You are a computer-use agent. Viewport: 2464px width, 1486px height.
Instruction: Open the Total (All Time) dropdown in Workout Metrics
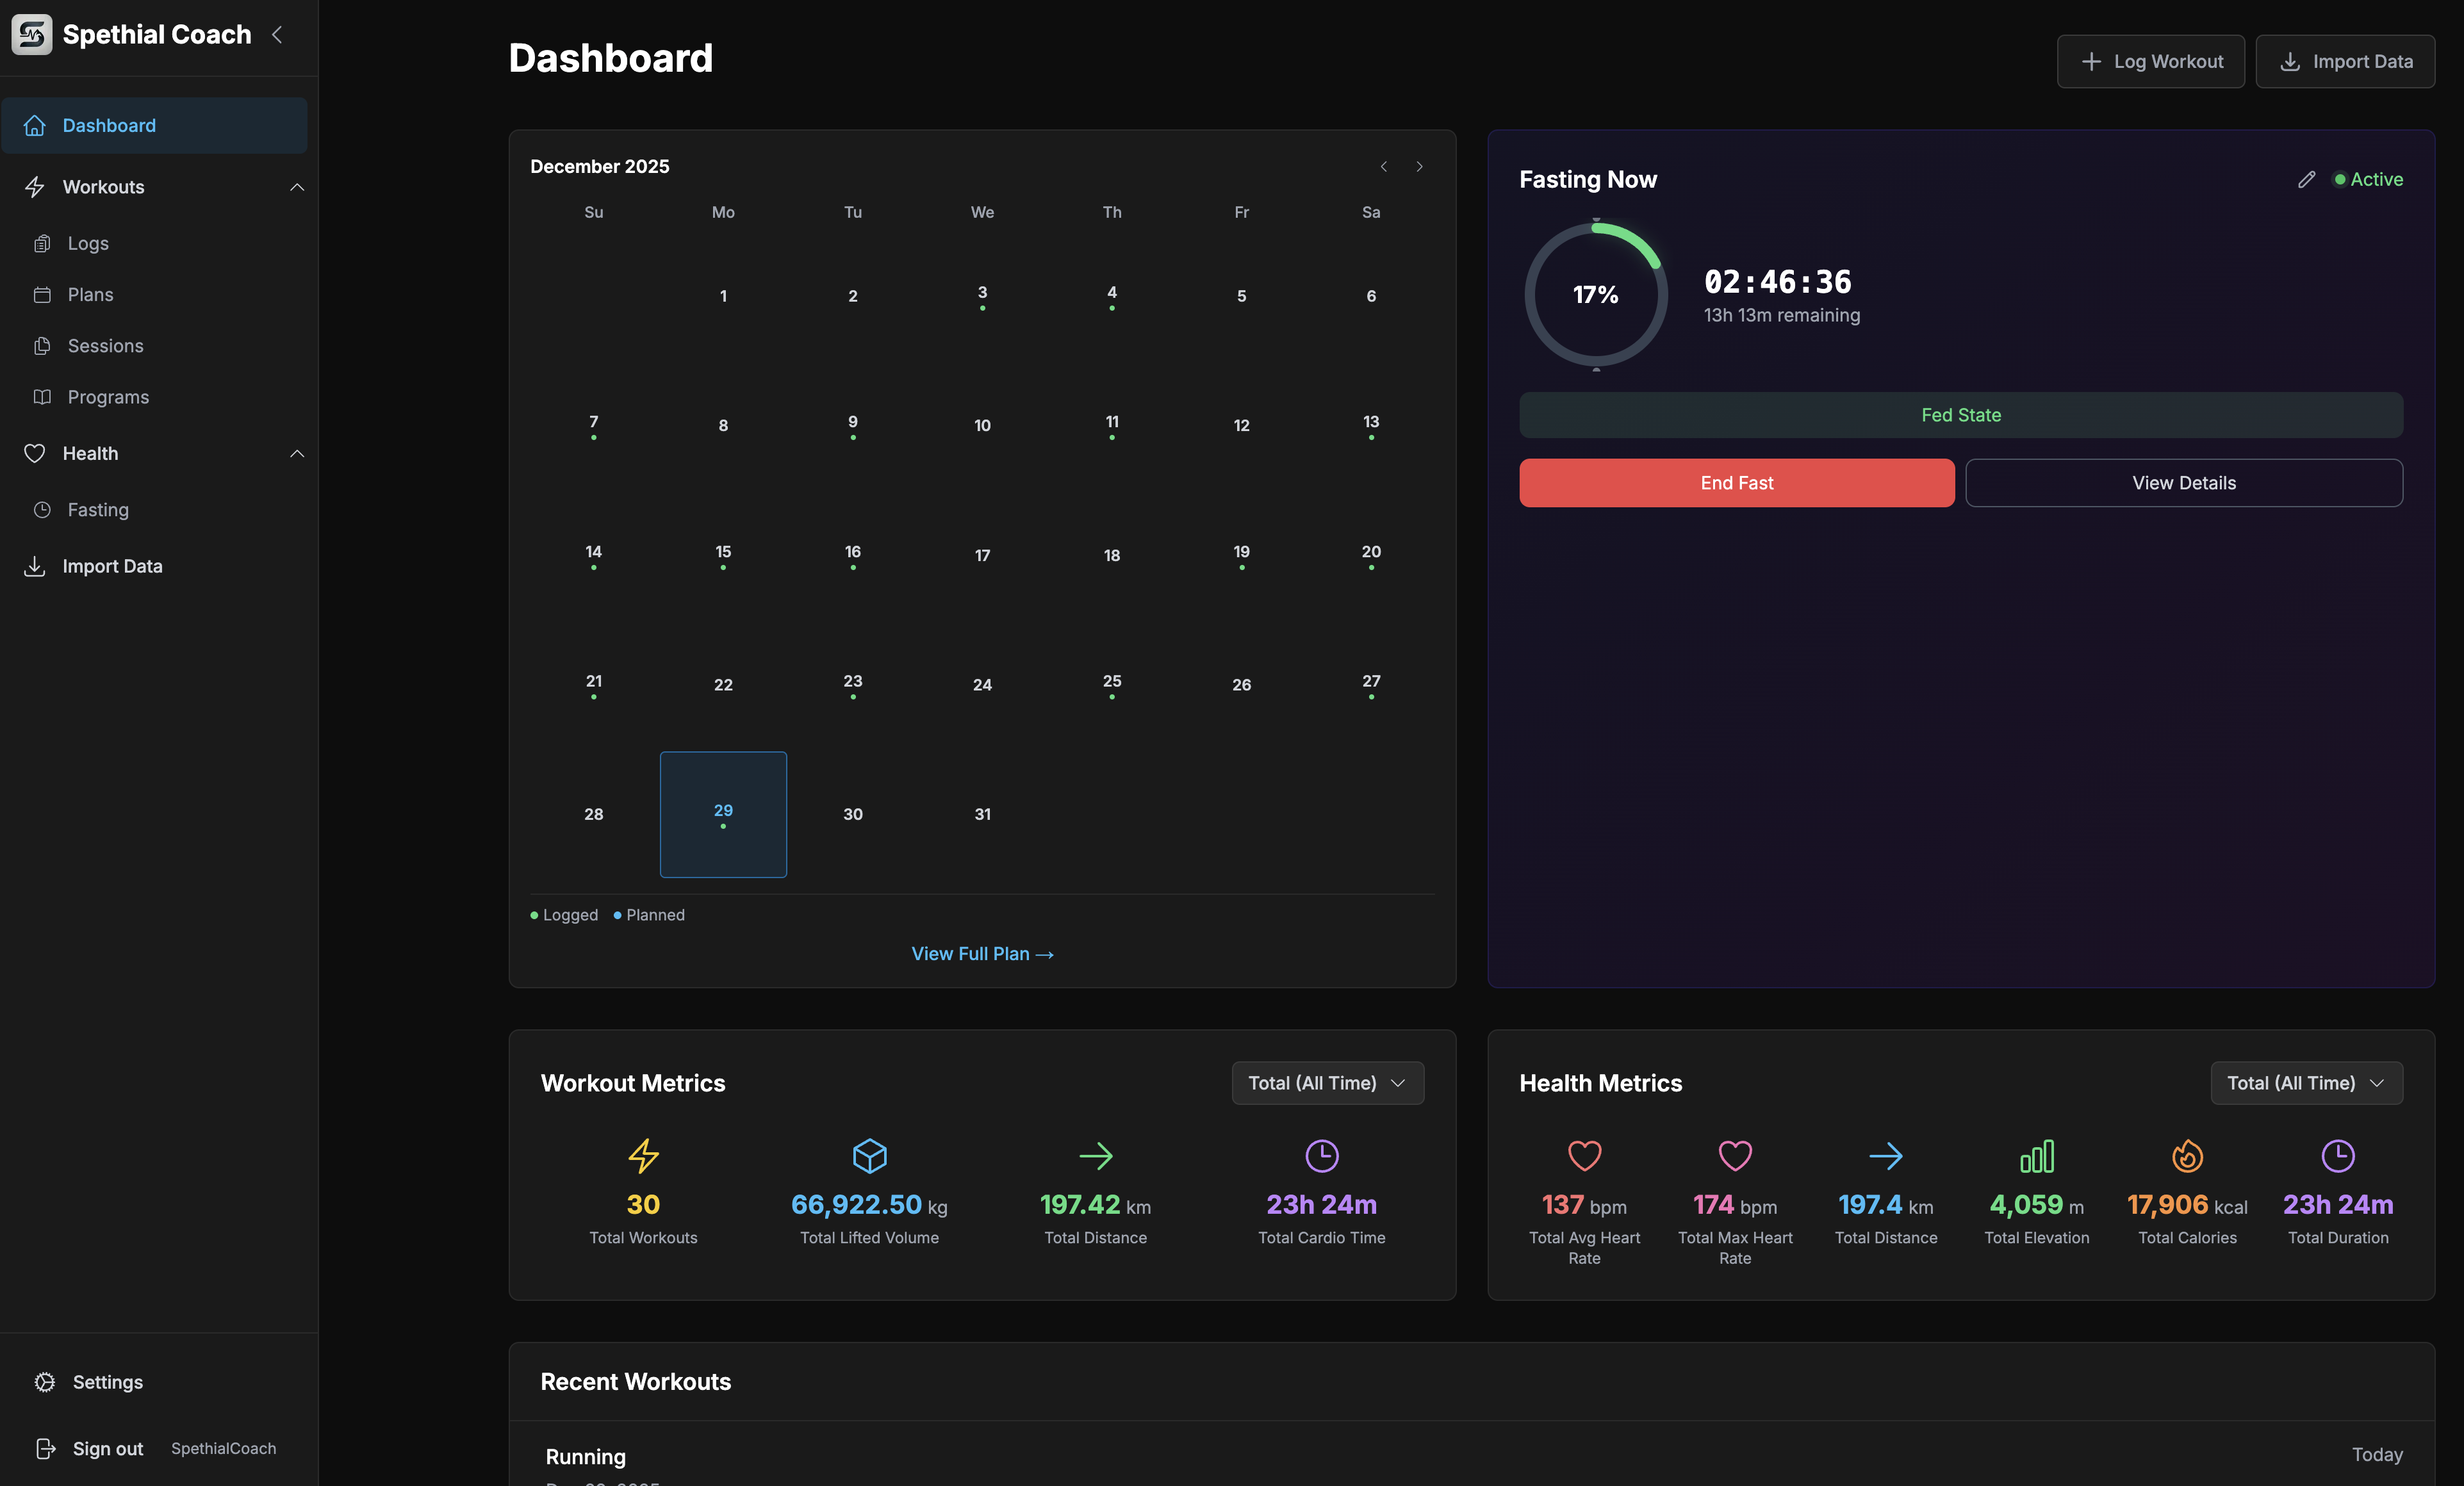1327,1083
